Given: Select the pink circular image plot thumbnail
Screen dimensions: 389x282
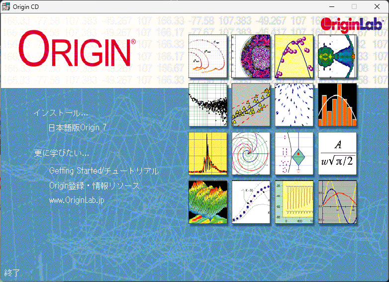Looking at the screenshot, I should pyautogui.click(x=251, y=56).
